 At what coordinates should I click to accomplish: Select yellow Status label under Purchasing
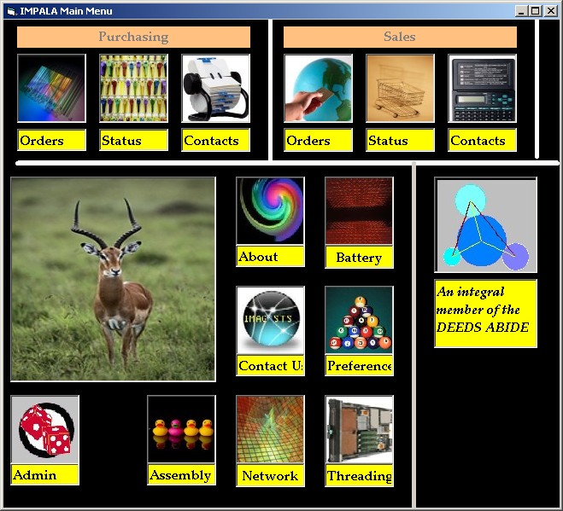(133, 140)
